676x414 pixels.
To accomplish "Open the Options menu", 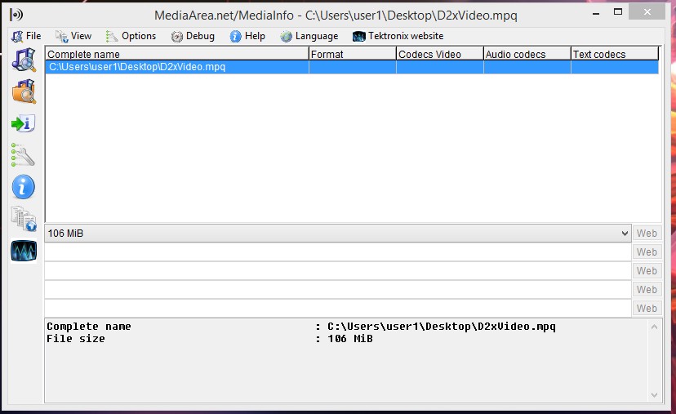I will point(131,36).
